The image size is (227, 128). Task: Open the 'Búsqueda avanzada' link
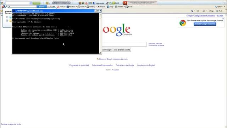point(155,43)
